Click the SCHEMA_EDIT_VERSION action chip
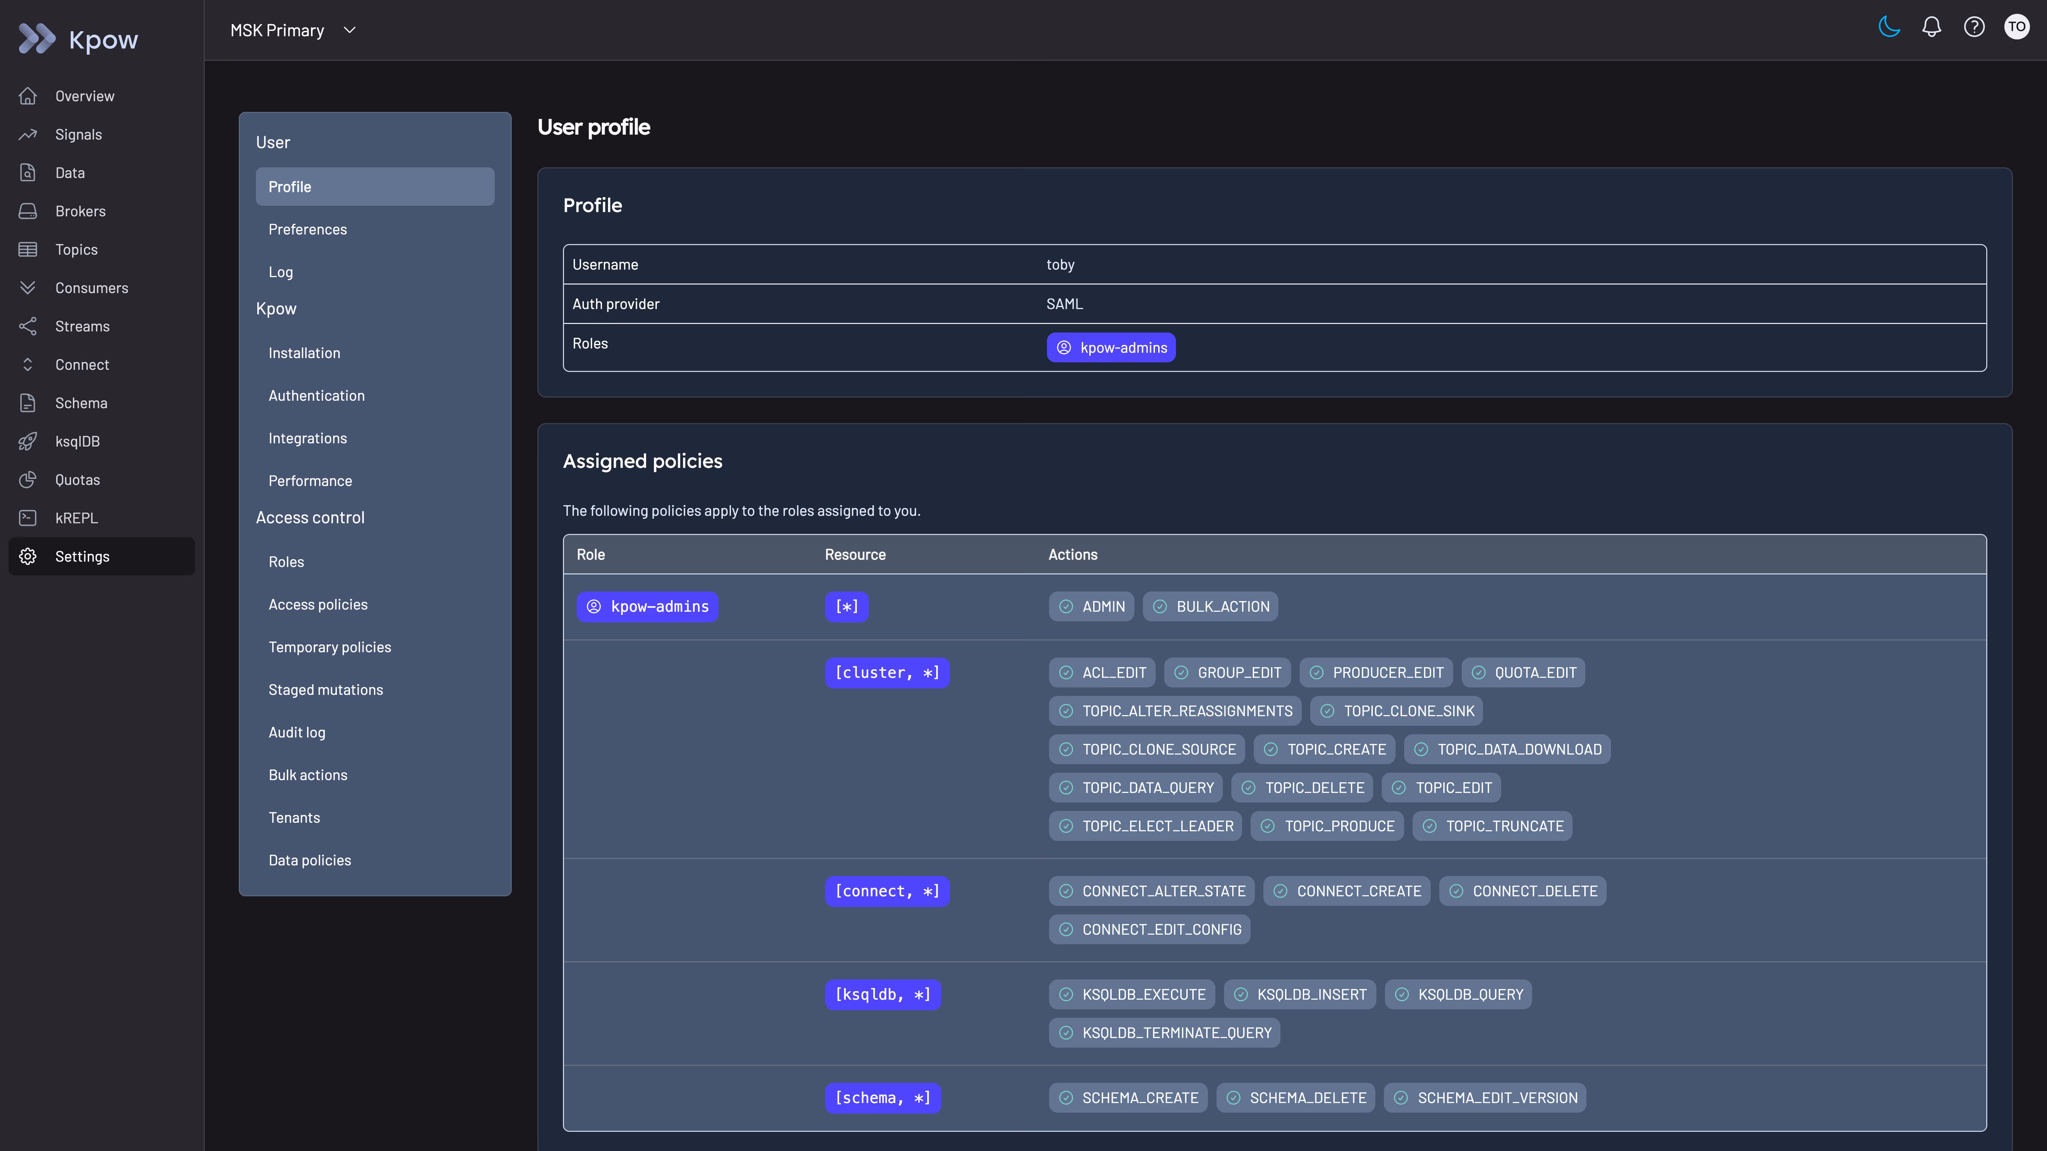The image size is (2047, 1151). point(1485,1098)
